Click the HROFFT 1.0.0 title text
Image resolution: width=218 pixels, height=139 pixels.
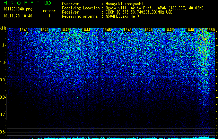point(27,3)
